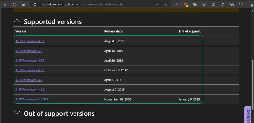Click the page vertical scrollbar thumb

click(253, 85)
